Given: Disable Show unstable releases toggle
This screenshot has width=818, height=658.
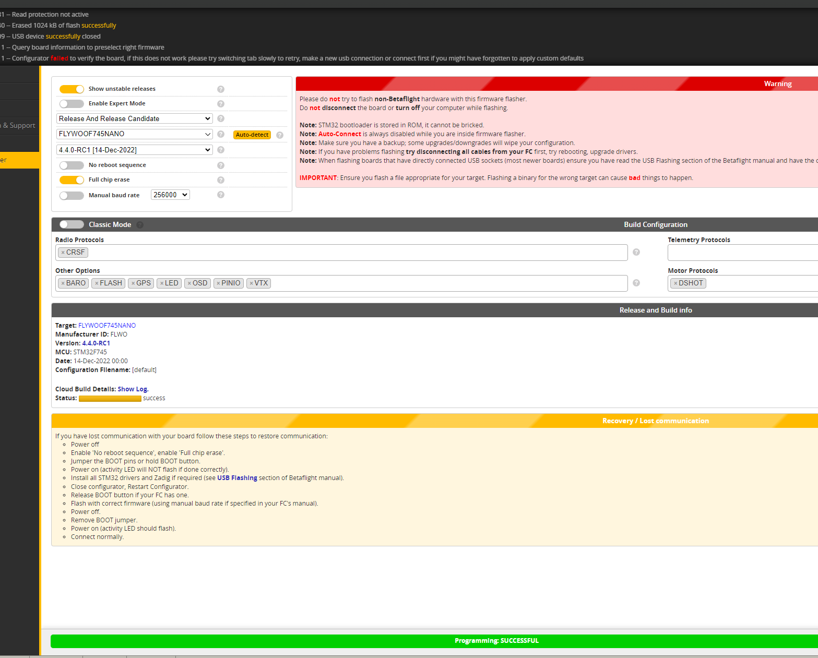Looking at the screenshot, I should 72,89.
